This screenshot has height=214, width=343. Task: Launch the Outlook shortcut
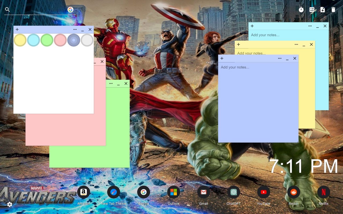click(174, 192)
